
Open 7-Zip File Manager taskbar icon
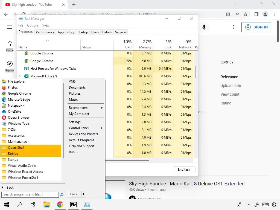[x=74, y=205]
